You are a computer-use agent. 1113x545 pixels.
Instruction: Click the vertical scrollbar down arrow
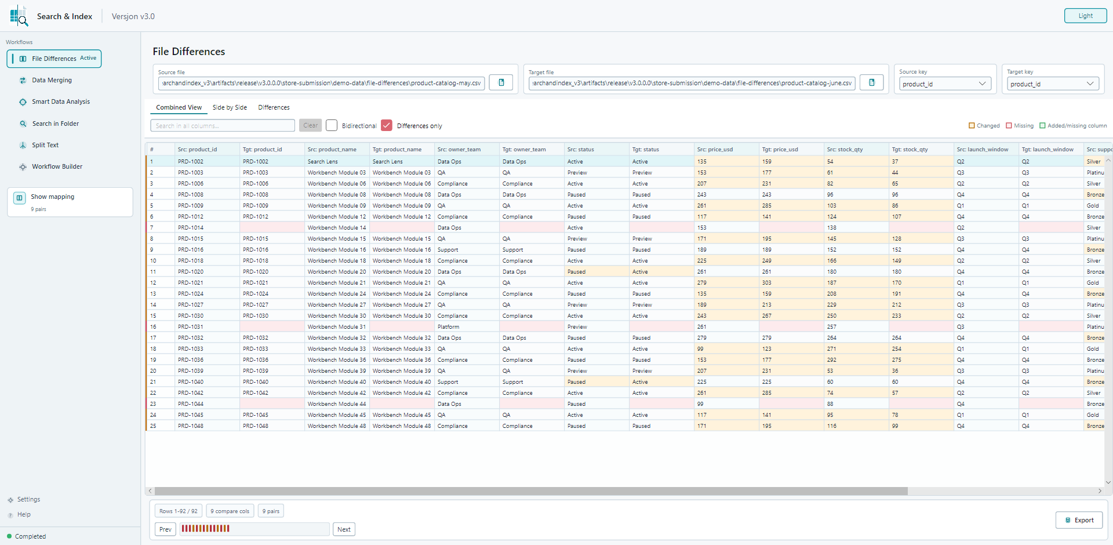1108,482
